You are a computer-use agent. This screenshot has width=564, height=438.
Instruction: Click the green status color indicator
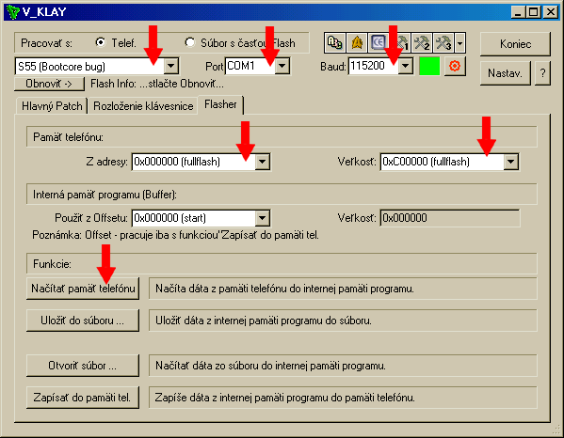click(429, 66)
